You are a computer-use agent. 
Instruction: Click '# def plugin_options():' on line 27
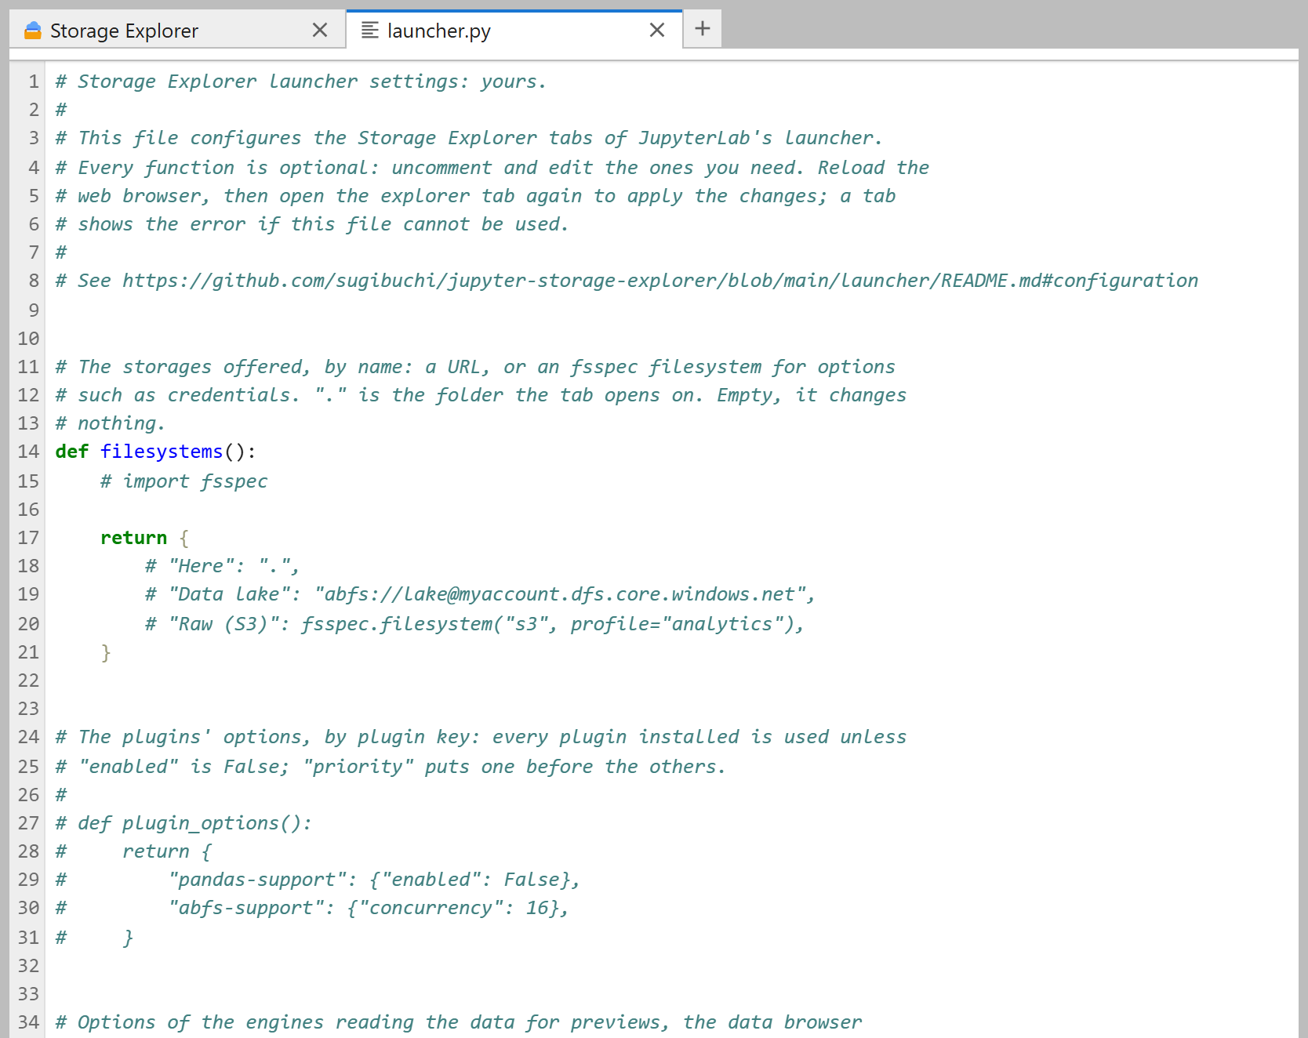(183, 823)
